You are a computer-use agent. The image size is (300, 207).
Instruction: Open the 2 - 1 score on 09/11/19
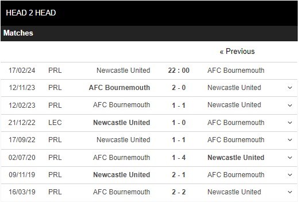coord(179,175)
